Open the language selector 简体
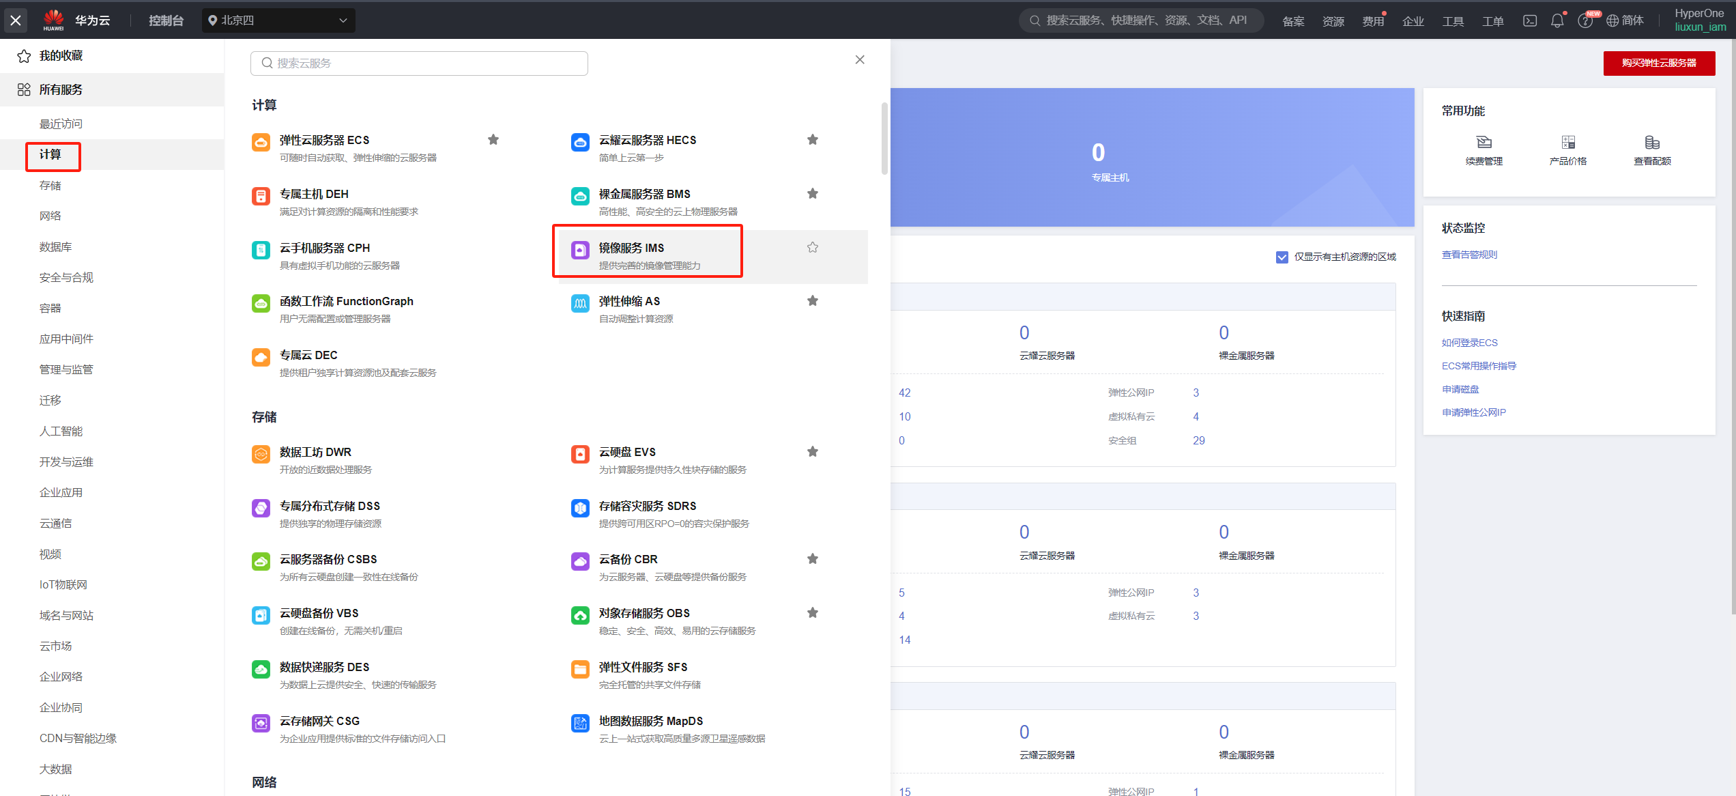Viewport: 1736px width, 796px height. [x=1625, y=20]
